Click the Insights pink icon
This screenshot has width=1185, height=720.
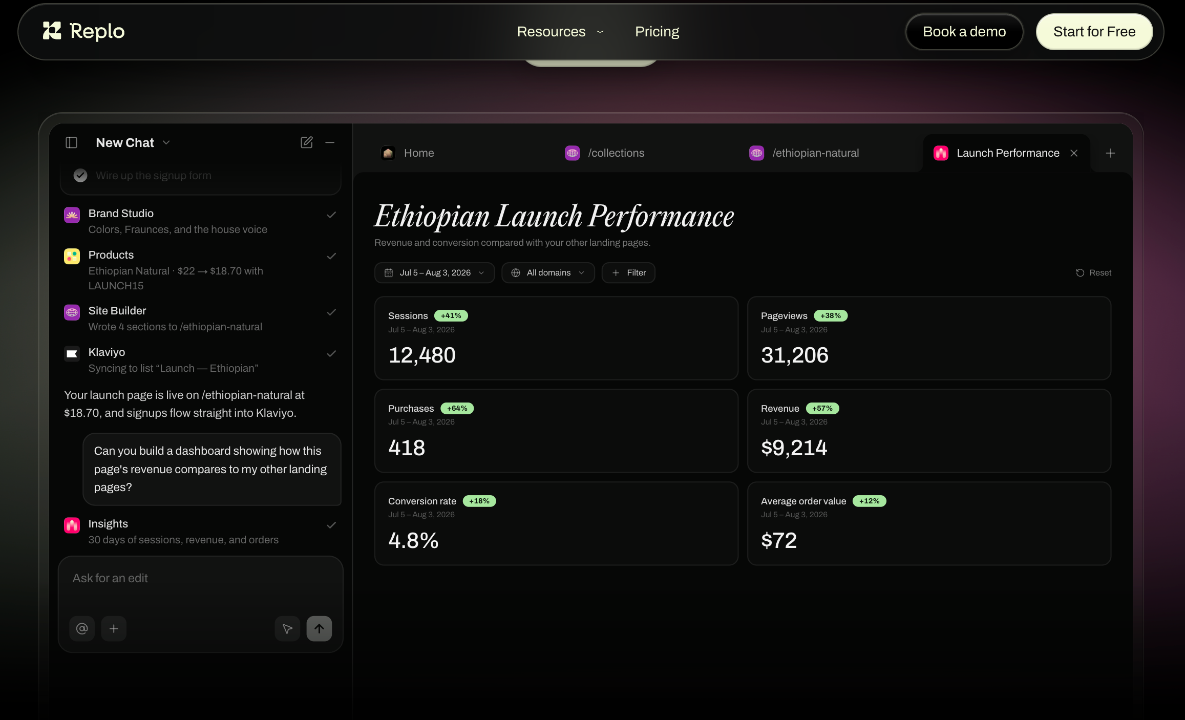[72, 525]
